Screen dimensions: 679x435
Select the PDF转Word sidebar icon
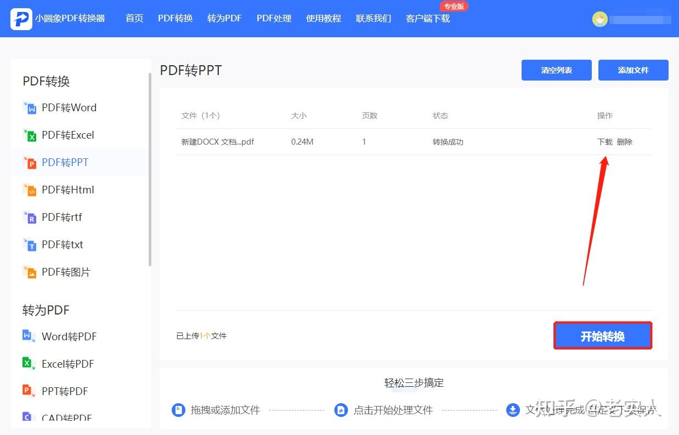(30, 108)
